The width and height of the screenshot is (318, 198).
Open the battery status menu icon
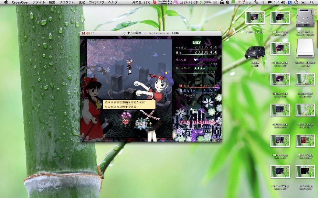[x=303, y=2]
